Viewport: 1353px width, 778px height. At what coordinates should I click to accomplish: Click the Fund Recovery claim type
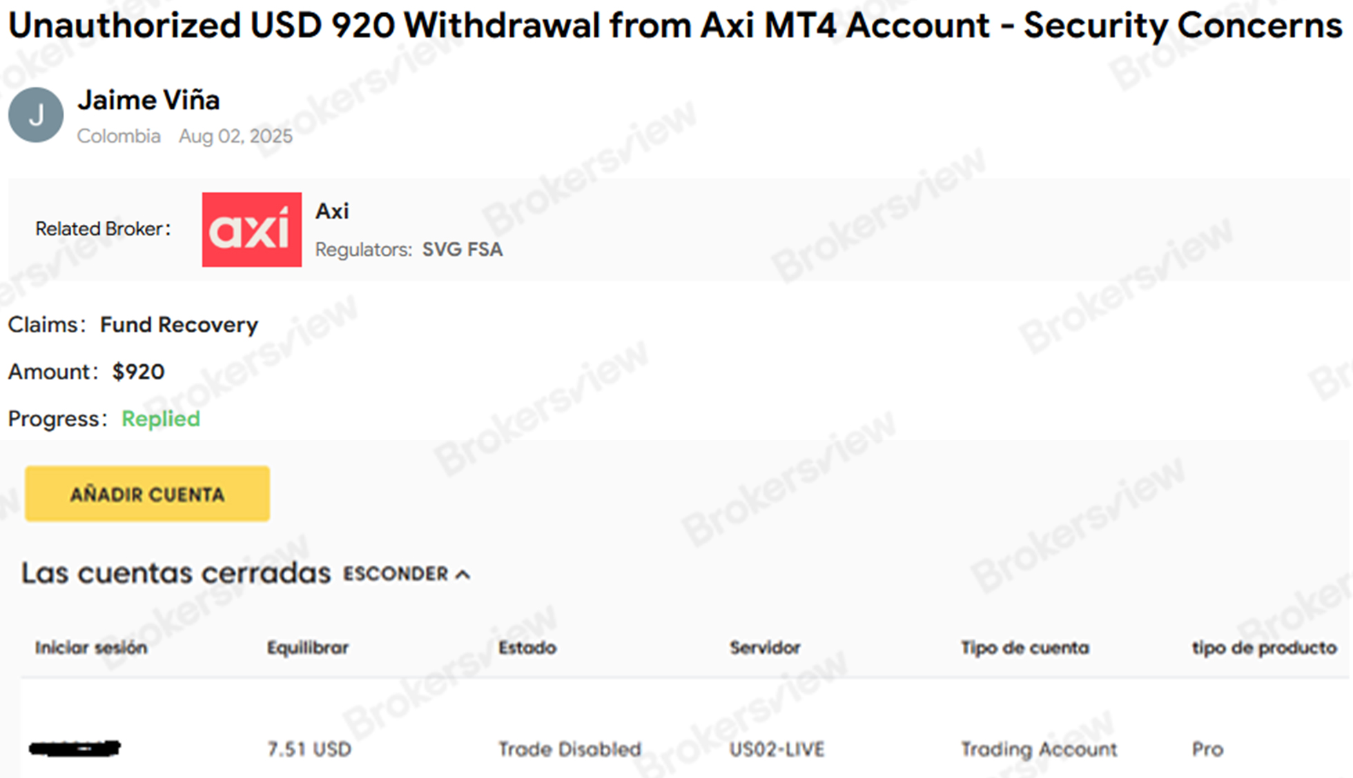point(179,325)
